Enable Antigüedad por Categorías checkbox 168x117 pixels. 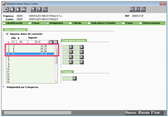click(x=4, y=87)
